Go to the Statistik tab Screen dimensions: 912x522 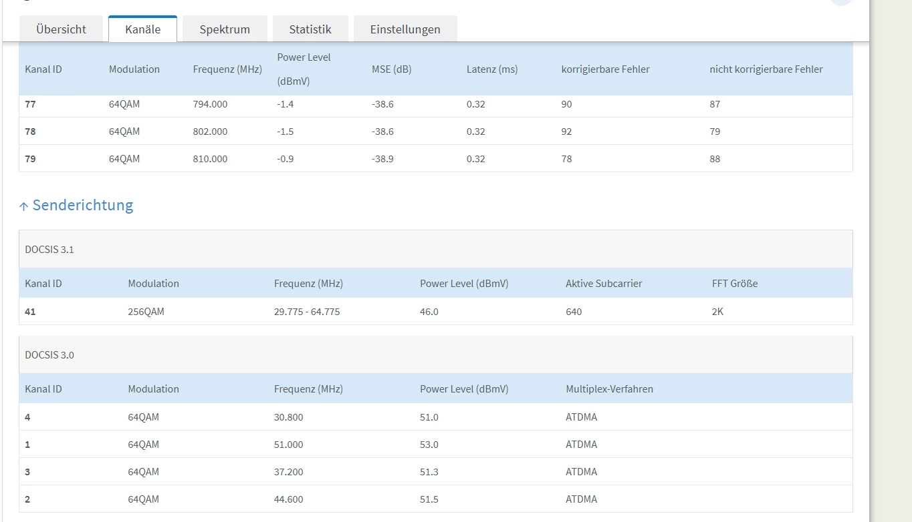tap(310, 29)
